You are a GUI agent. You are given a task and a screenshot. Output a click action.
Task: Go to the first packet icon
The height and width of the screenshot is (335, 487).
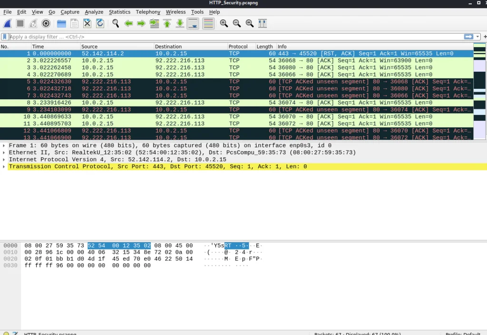point(167,23)
